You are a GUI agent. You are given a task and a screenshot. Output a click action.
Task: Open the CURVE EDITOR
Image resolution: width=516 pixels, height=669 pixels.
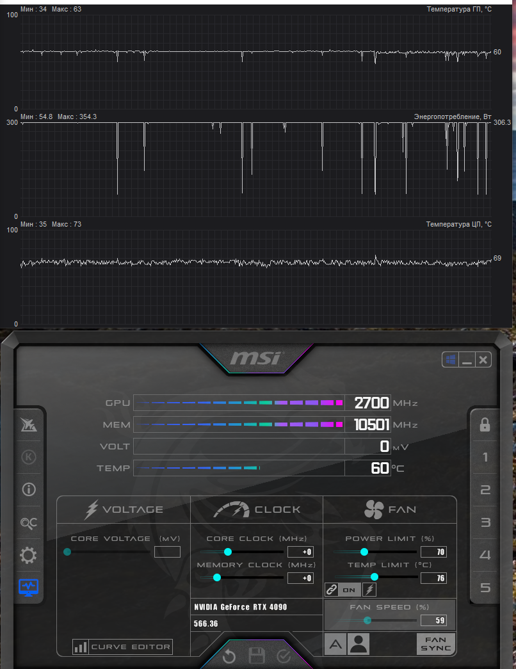pos(122,647)
